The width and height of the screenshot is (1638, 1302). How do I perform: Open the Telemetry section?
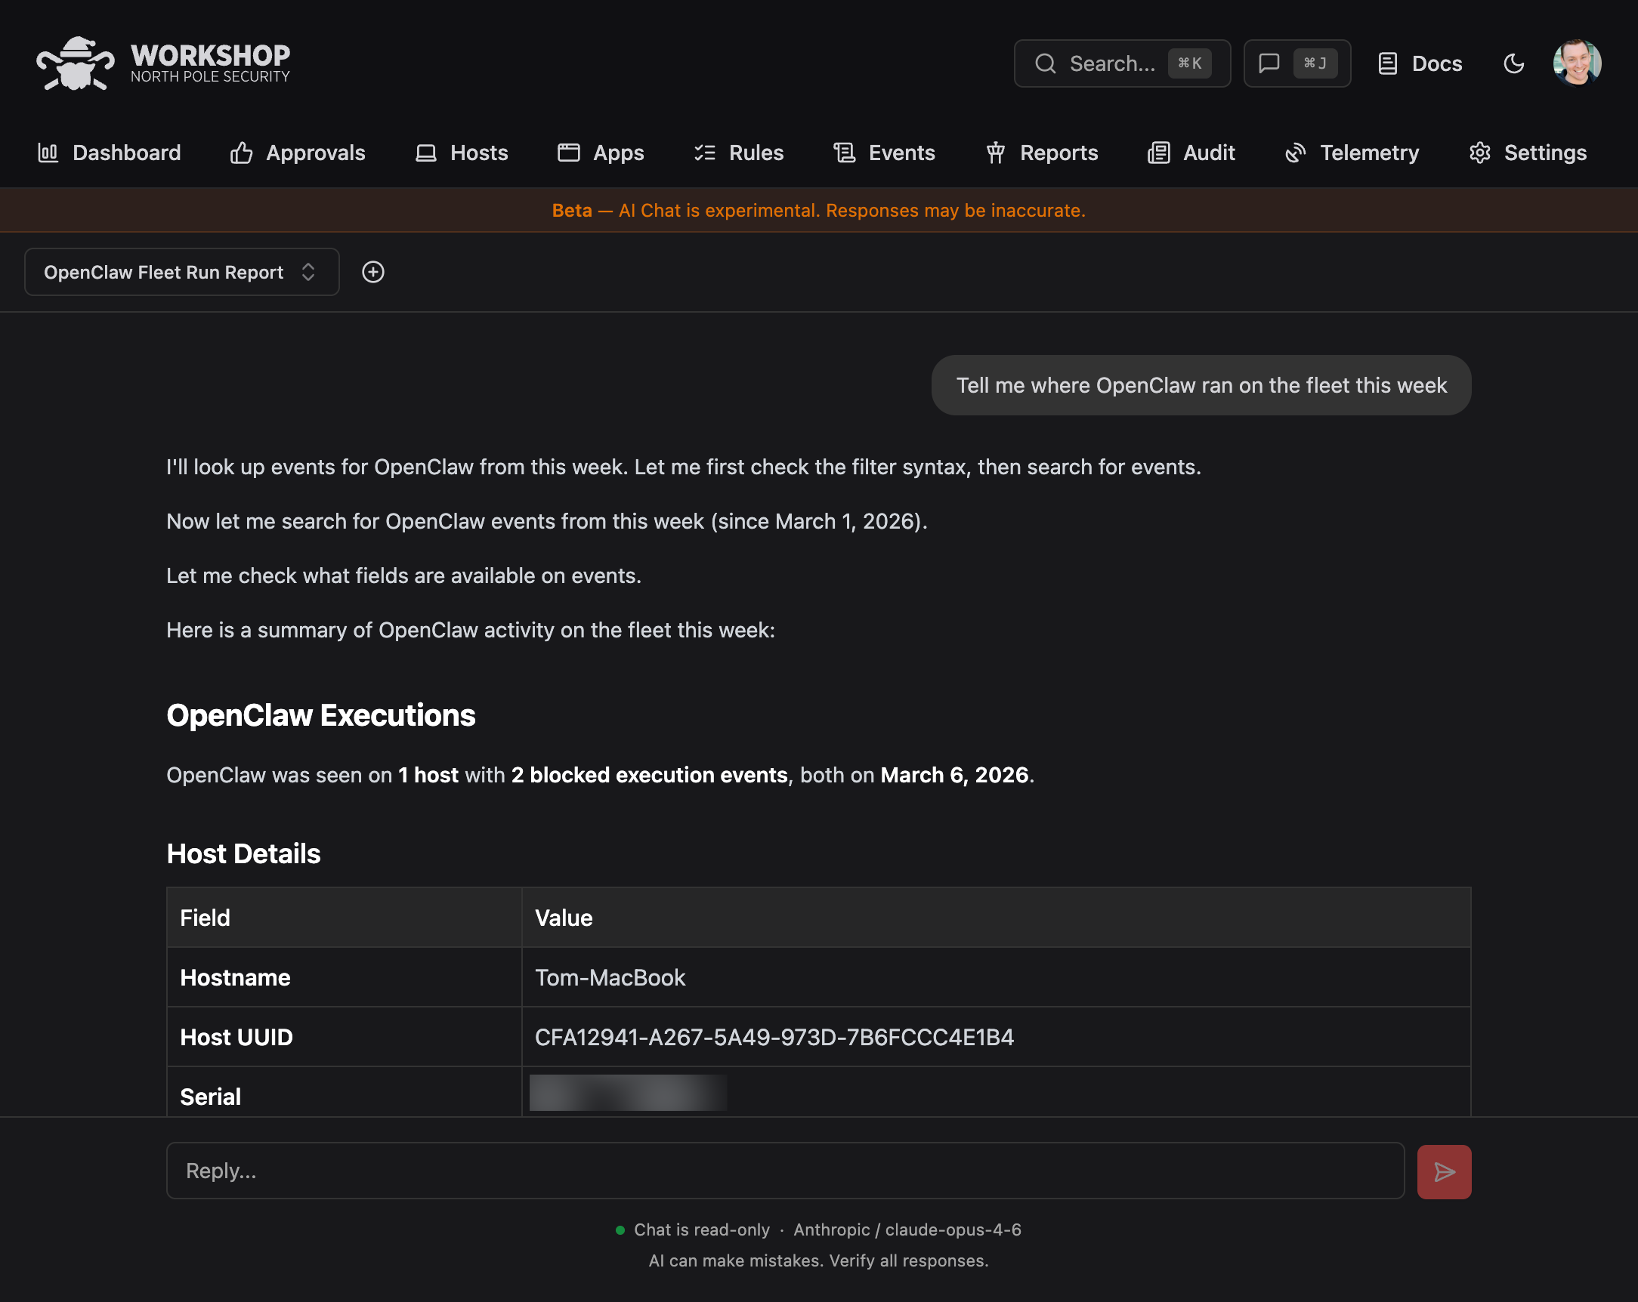point(1351,153)
